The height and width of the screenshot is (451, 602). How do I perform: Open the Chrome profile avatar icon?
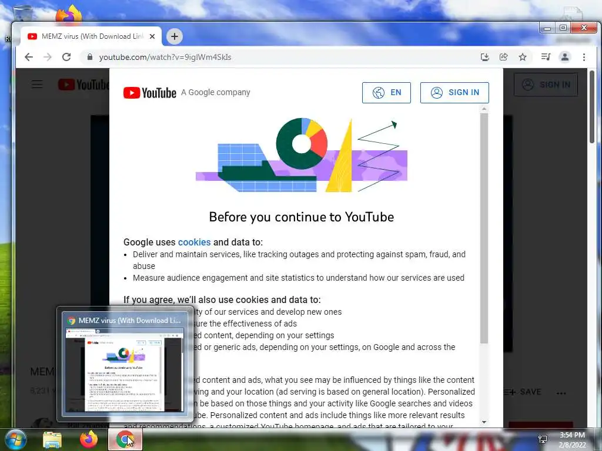coord(565,57)
